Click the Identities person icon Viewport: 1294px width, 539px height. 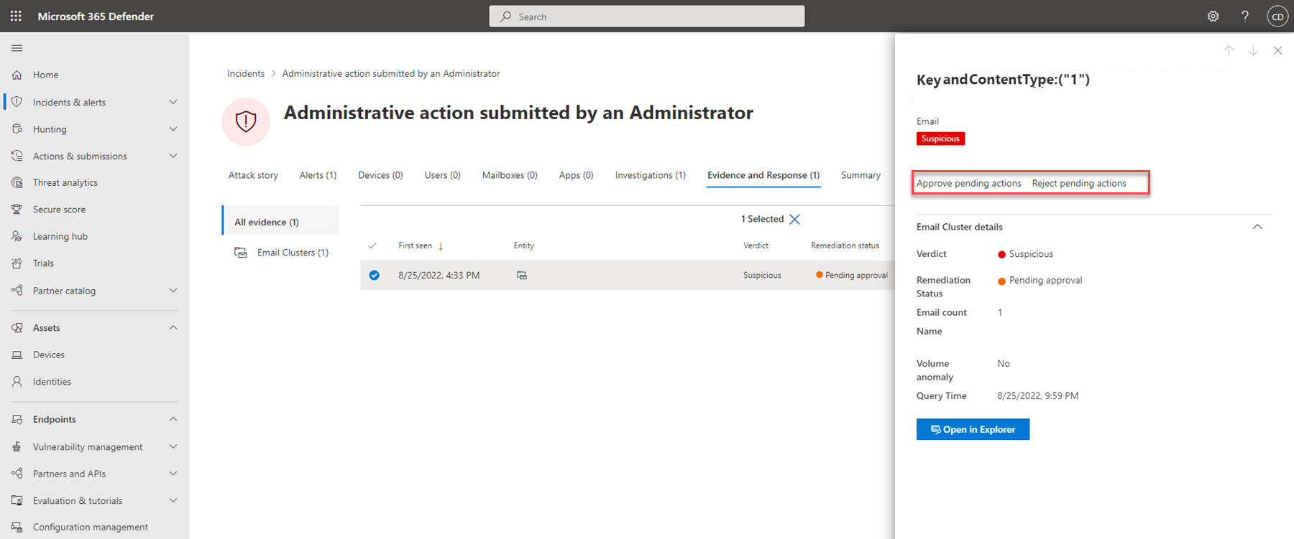click(17, 382)
